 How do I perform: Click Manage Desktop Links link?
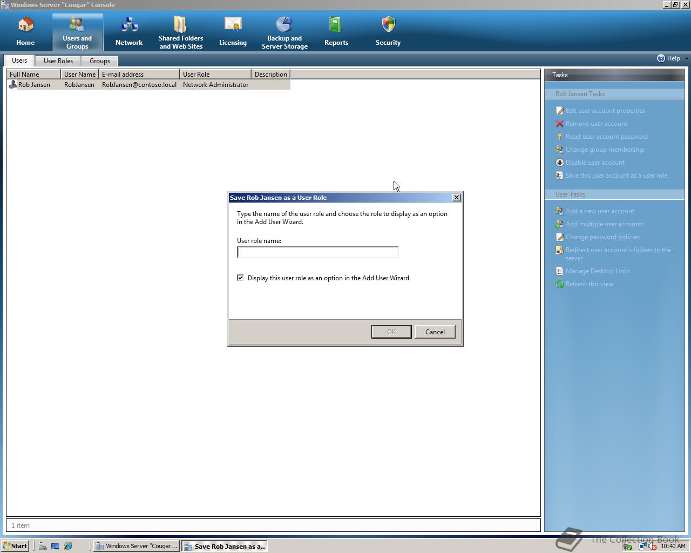(x=598, y=271)
